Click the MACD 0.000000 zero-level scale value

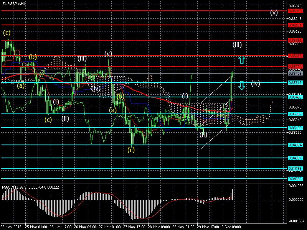tap(296, 200)
